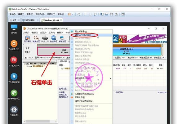Take a VMware snapshot with clock icon
This screenshot has width=178, height=124.
click(86, 14)
